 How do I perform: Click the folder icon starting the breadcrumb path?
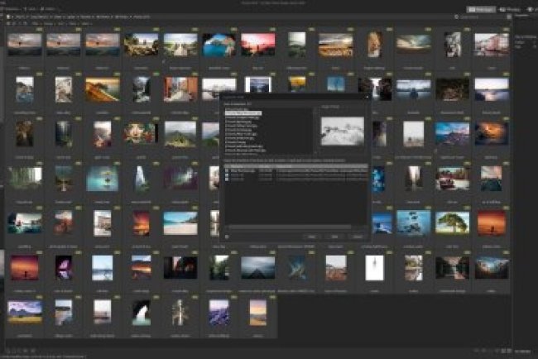click(x=8, y=17)
